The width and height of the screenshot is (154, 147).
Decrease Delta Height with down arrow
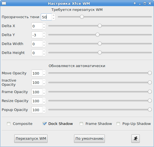[x=44, y=54]
